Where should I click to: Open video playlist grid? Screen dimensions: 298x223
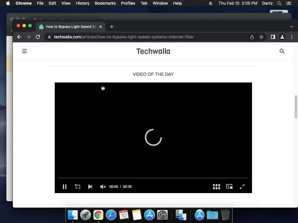[x=217, y=187]
